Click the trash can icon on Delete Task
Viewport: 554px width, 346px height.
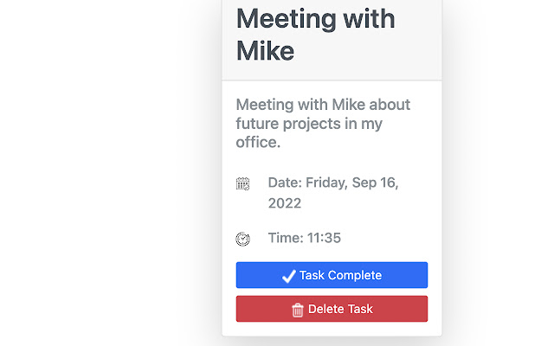(298, 310)
